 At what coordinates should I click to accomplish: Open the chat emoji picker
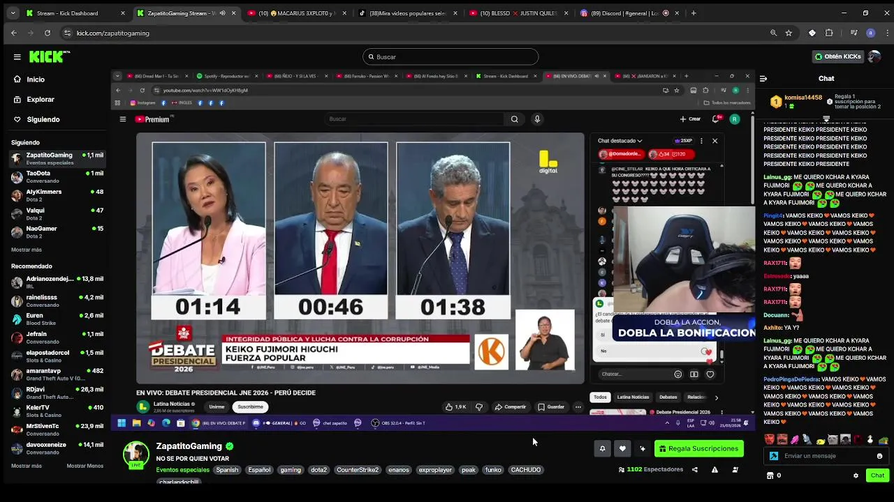point(879,456)
